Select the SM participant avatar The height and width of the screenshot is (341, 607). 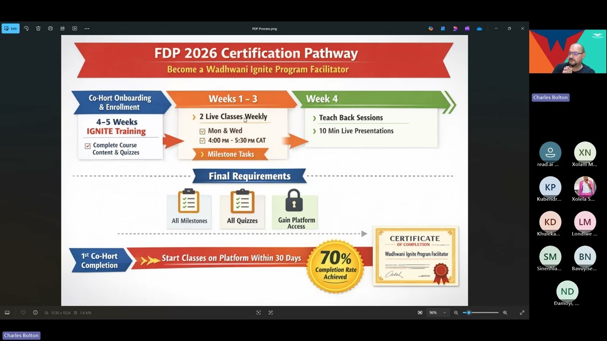tap(550, 257)
